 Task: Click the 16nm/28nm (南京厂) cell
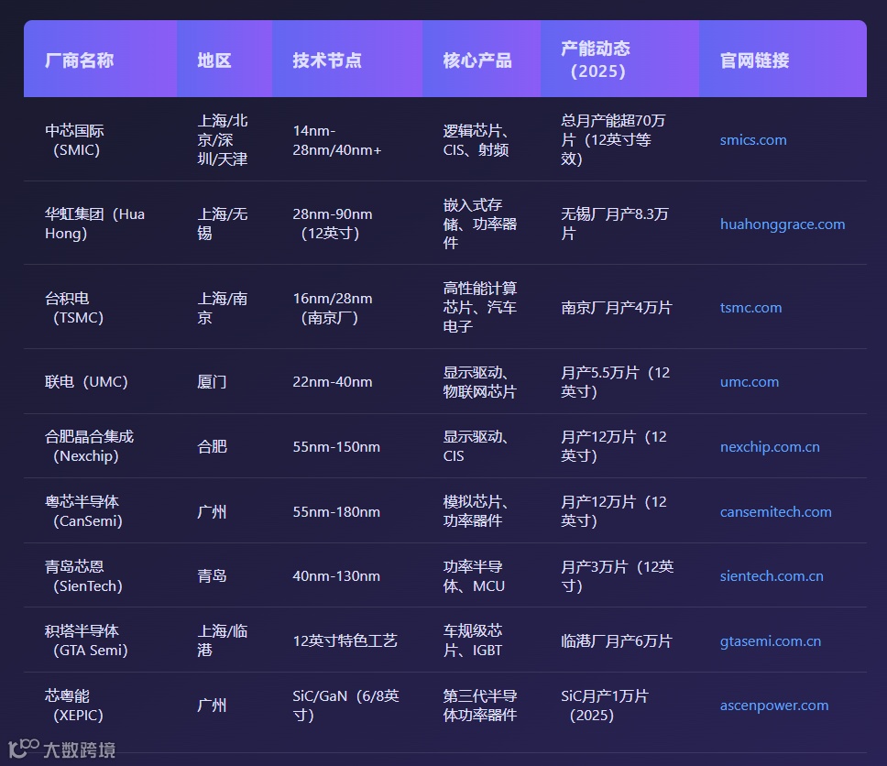point(347,307)
